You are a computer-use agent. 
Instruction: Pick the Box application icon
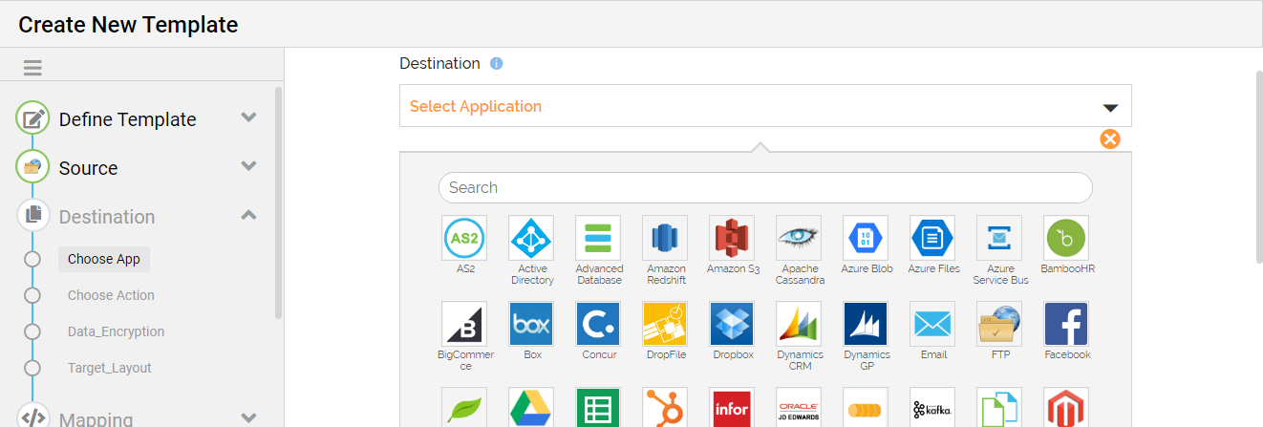point(531,324)
